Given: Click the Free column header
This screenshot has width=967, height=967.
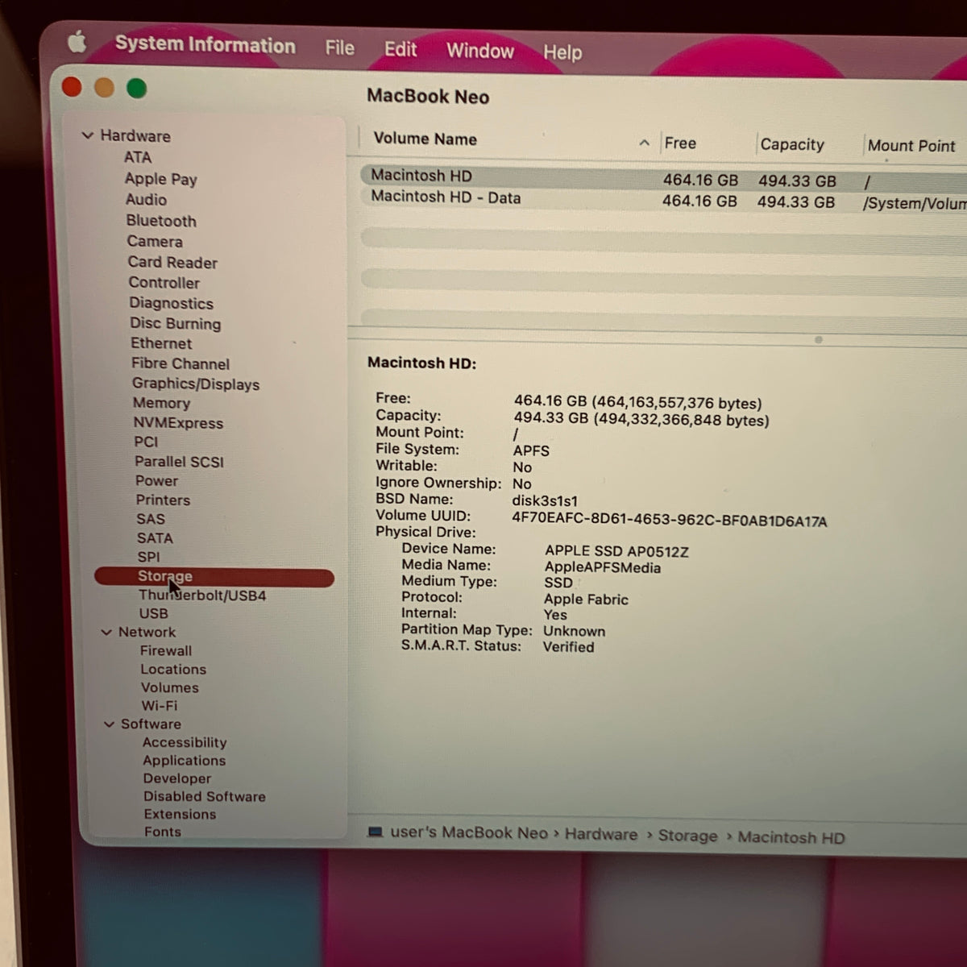Looking at the screenshot, I should coord(680,143).
